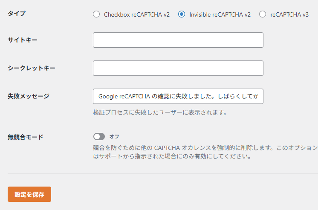Click the 無競合モード setting label
This screenshot has width=318, height=210.
click(26, 137)
